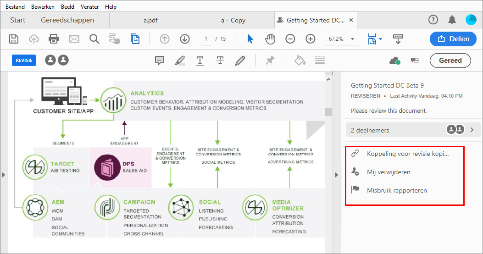Open the line thickness options
483x254 pixels.
[x=320, y=61]
